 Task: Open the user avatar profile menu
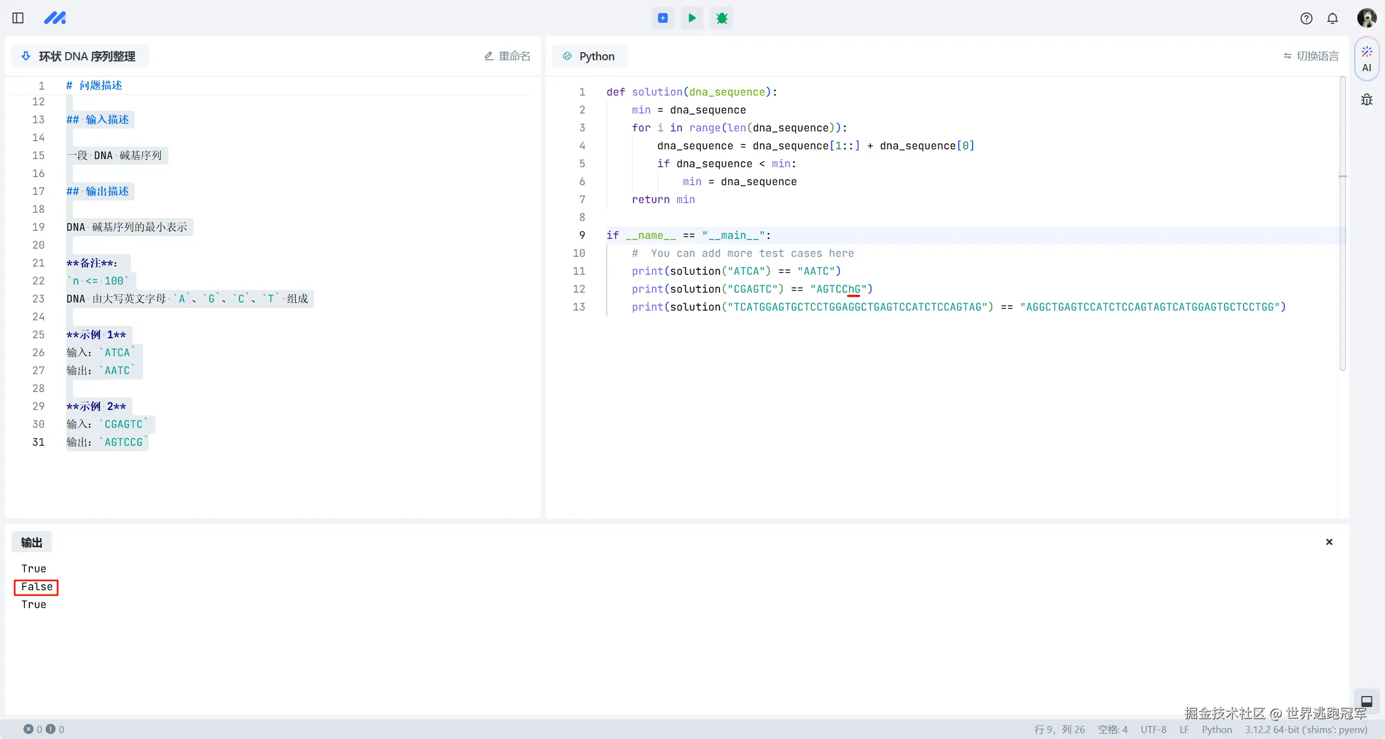(x=1367, y=18)
